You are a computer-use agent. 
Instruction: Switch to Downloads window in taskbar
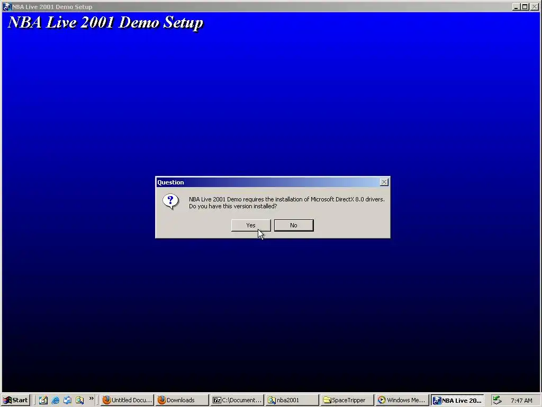(182, 400)
